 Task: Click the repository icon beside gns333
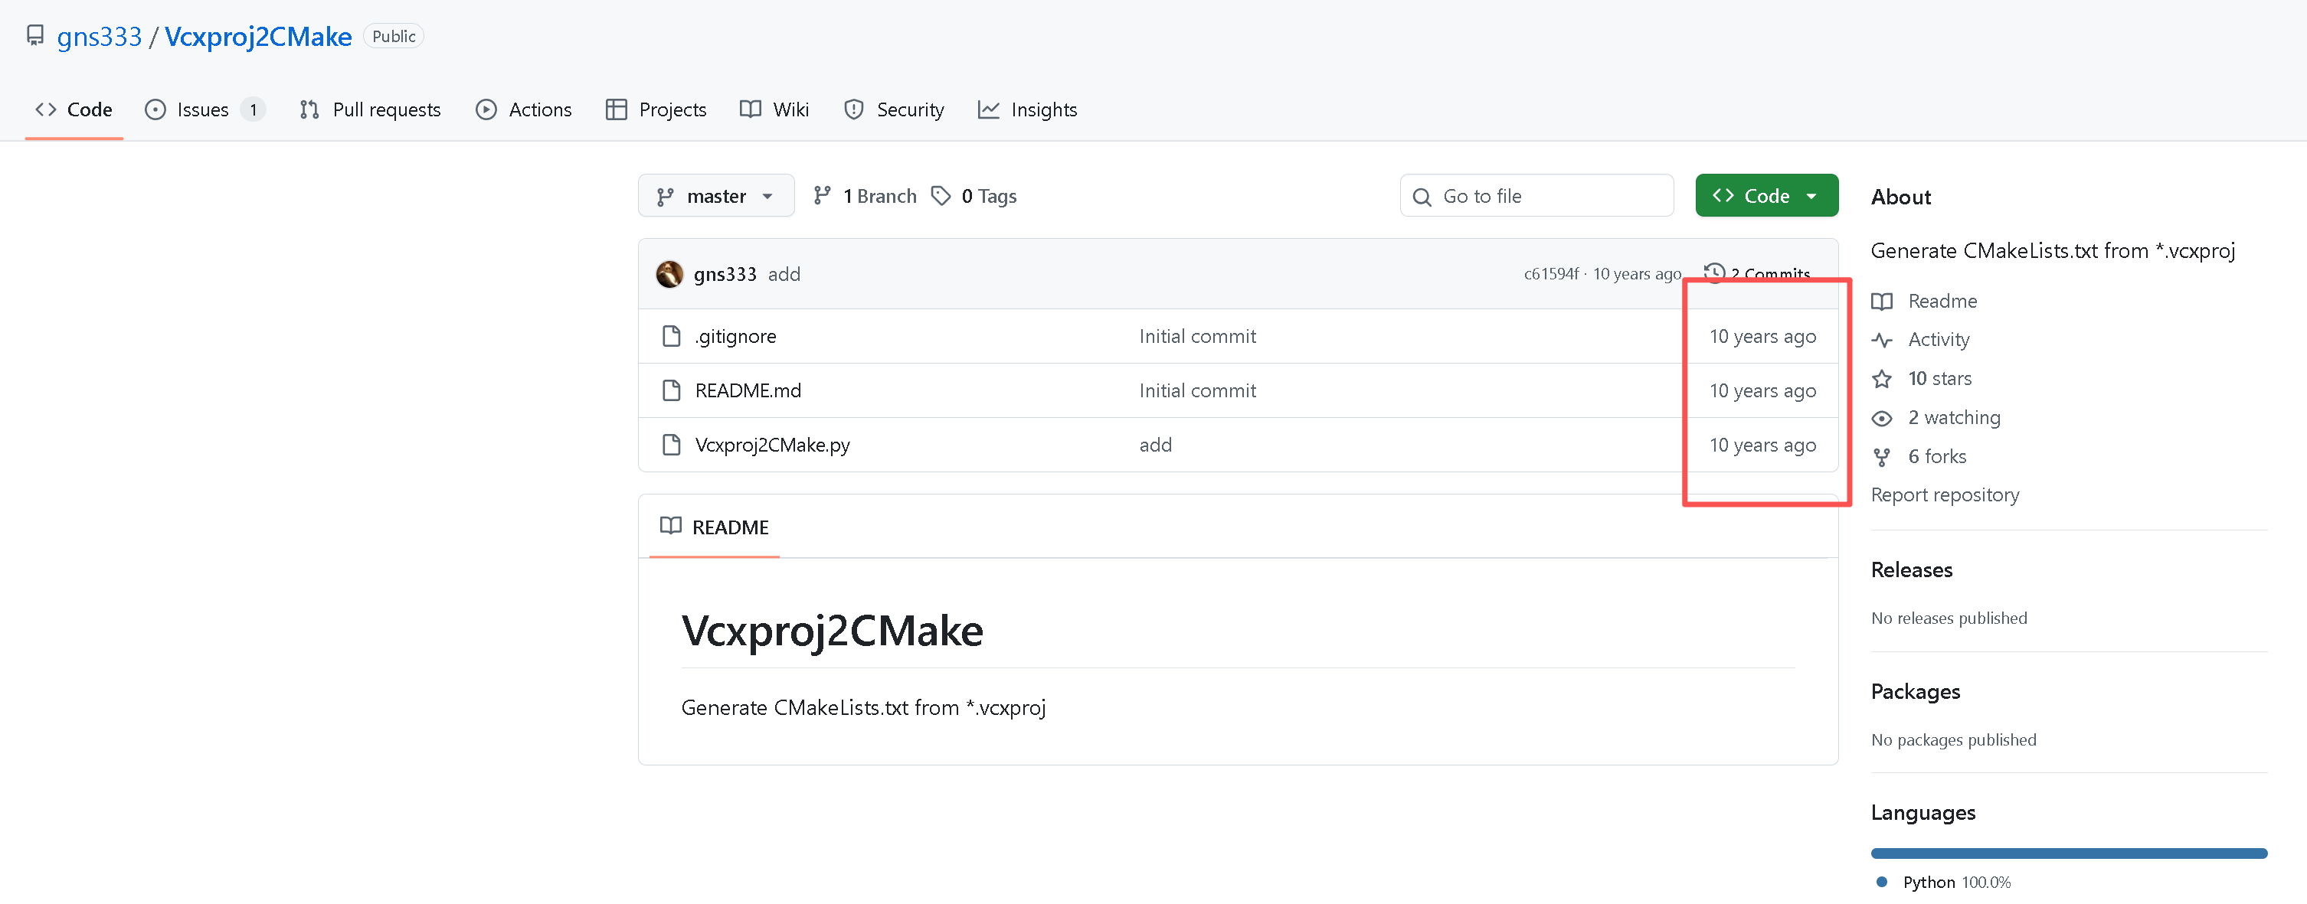pyautogui.click(x=35, y=36)
